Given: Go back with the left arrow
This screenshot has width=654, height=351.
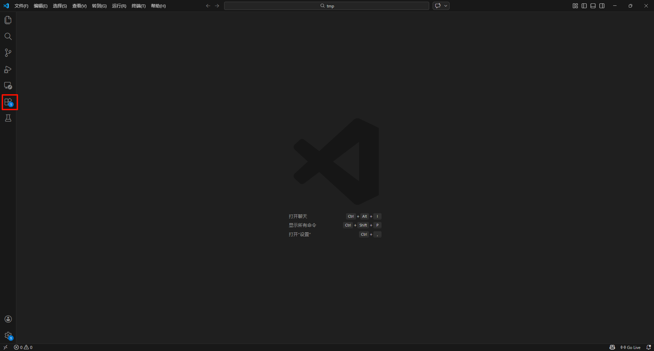Looking at the screenshot, I should [x=208, y=6].
